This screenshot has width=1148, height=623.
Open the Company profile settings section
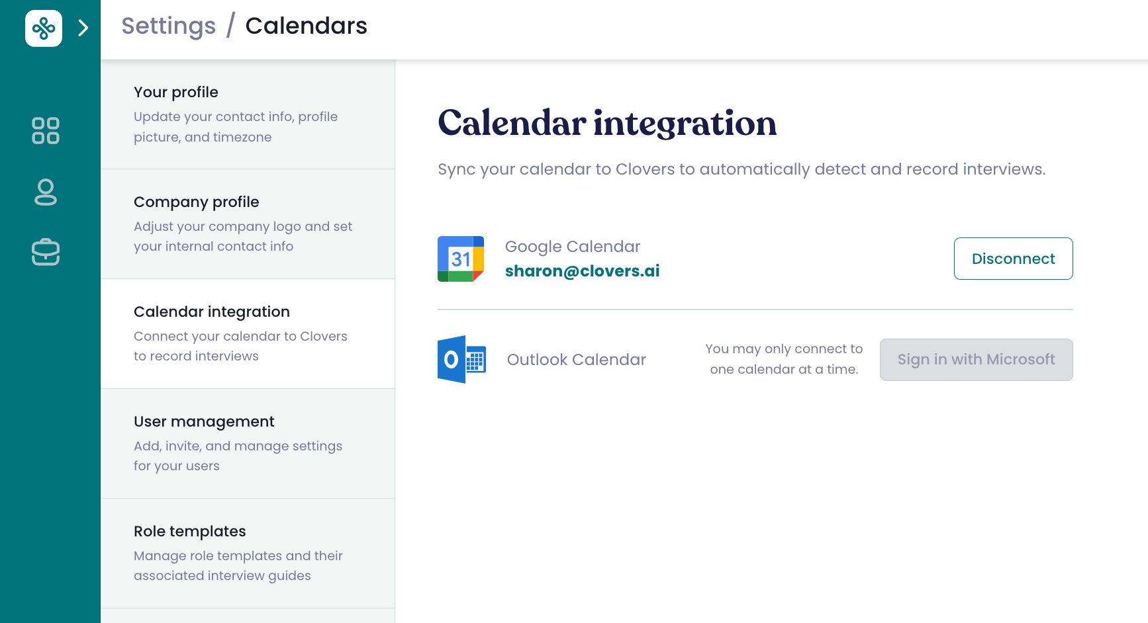pos(248,224)
